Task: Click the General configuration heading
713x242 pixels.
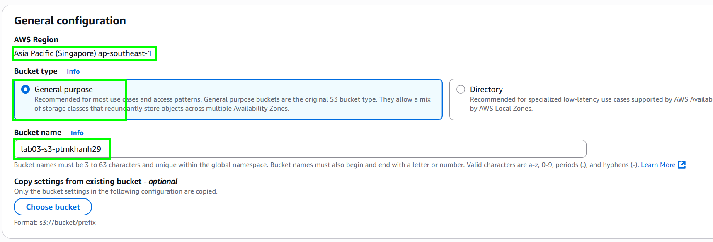Action: tap(70, 21)
